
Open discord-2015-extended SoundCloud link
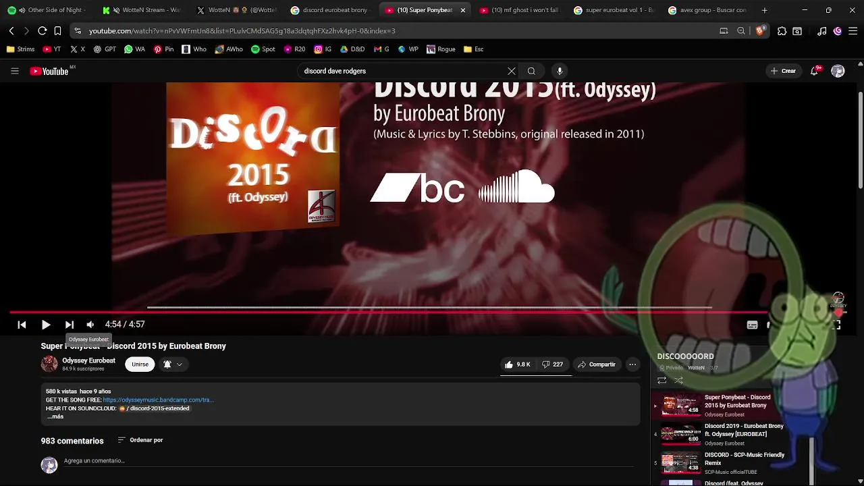[x=155, y=408]
